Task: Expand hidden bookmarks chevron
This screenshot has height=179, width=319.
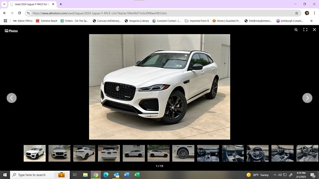Action: [x=311, y=21]
